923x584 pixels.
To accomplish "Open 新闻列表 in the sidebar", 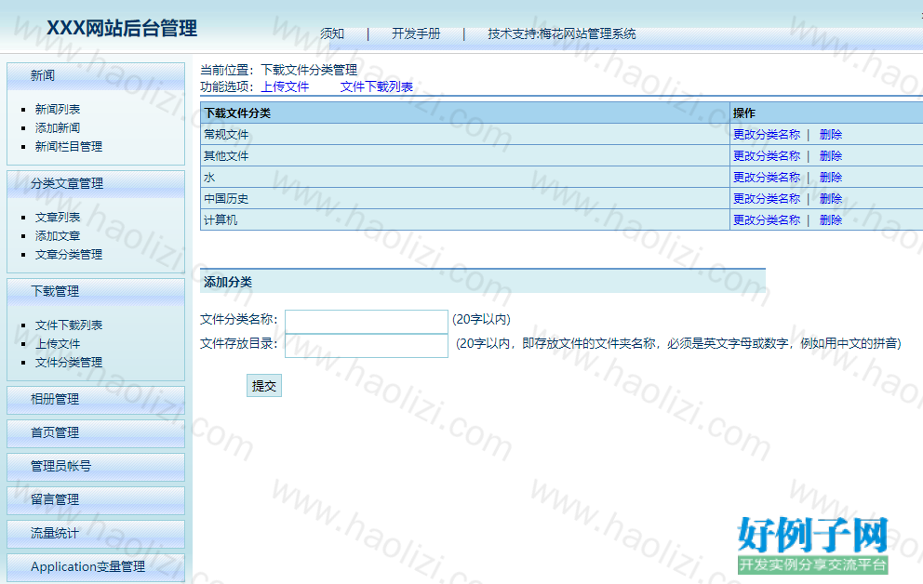I will point(58,110).
